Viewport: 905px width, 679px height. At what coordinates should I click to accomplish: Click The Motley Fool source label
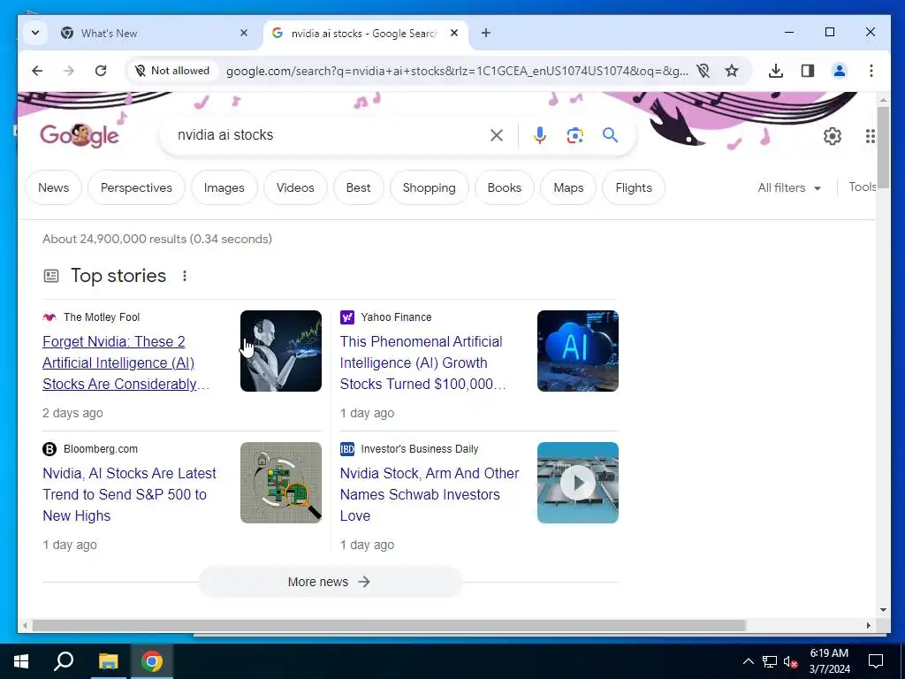pos(102,317)
